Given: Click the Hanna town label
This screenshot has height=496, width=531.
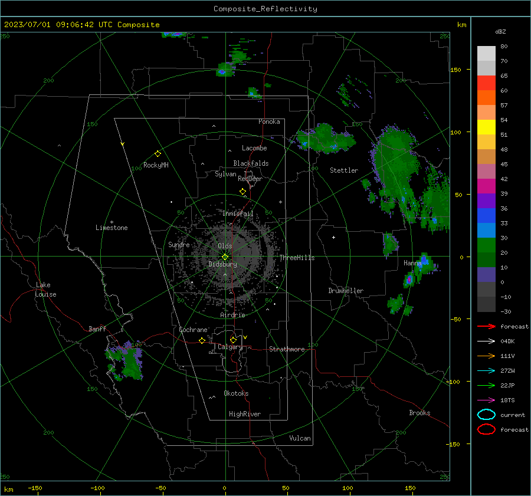Looking at the screenshot, I should [x=412, y=263].
